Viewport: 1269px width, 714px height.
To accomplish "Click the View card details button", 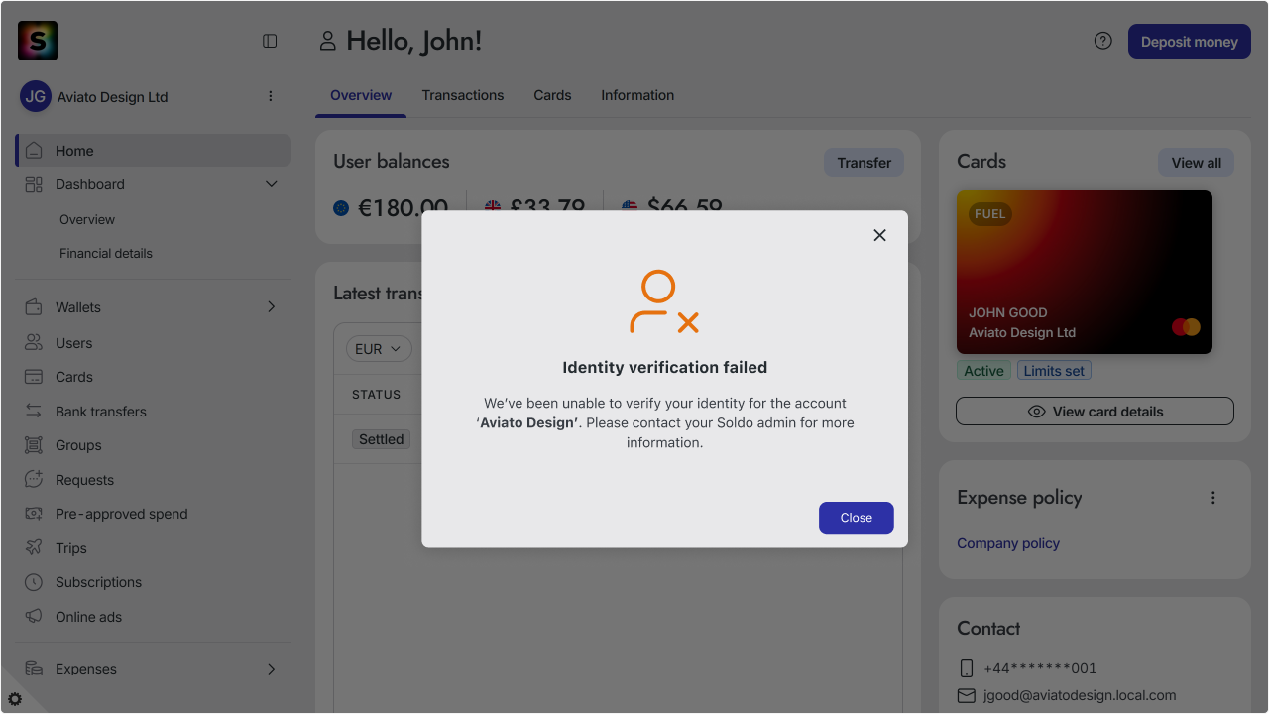I will (x=1095, y=412).
